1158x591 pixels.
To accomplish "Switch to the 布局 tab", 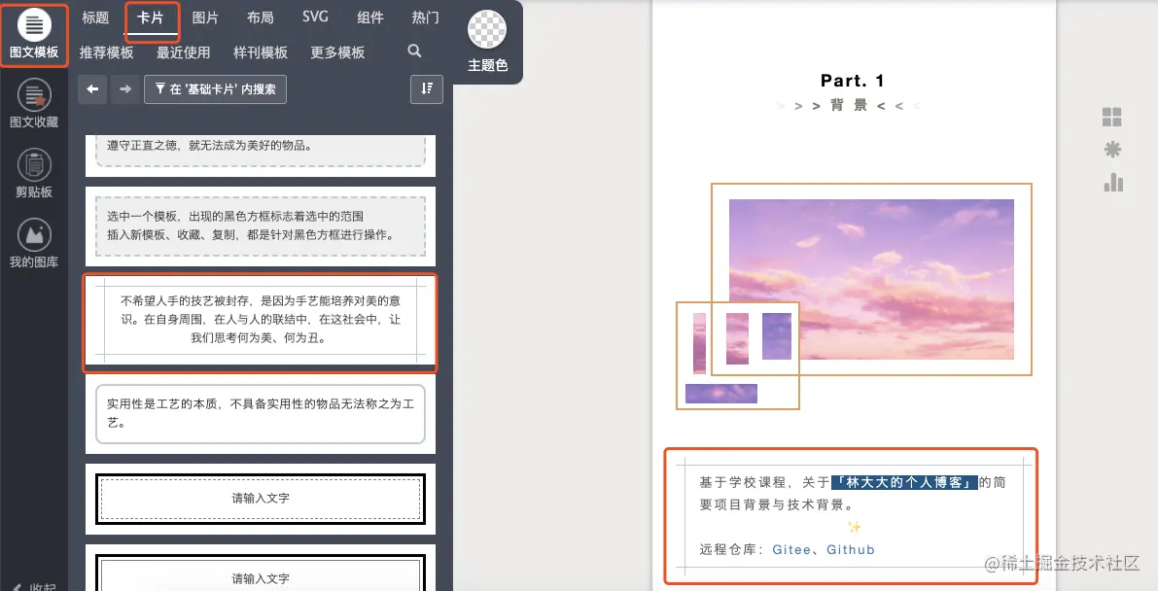I will click(260, 17).
